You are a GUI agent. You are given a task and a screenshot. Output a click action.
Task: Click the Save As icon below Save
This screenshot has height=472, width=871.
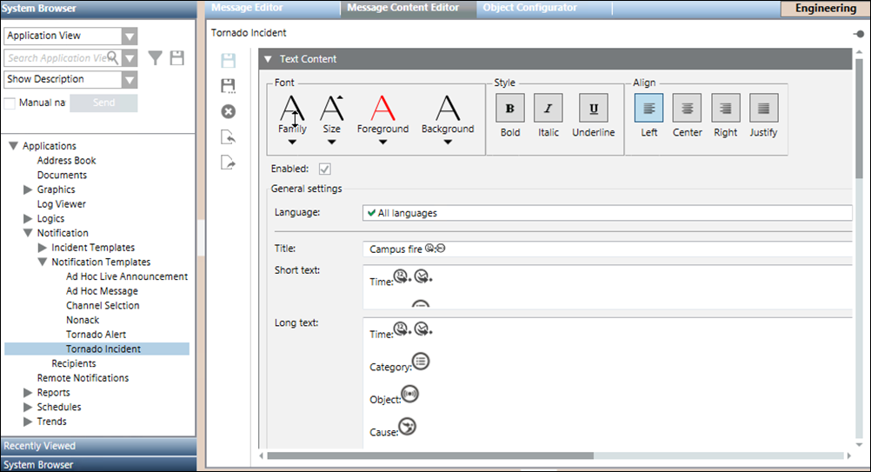click(x=229, y=86)
